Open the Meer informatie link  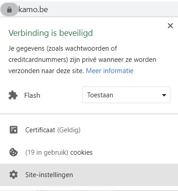coord(110,71)
